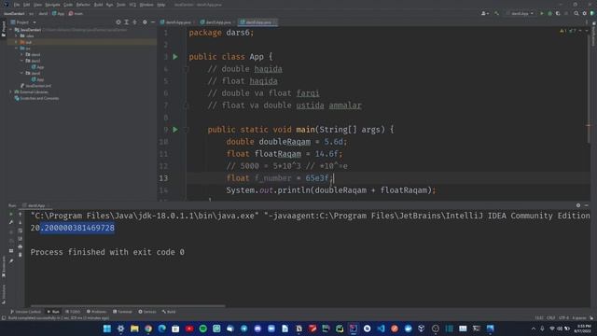Open the Build tool window
The width and height of the screenshot is (597, 336).
[169, 312]
